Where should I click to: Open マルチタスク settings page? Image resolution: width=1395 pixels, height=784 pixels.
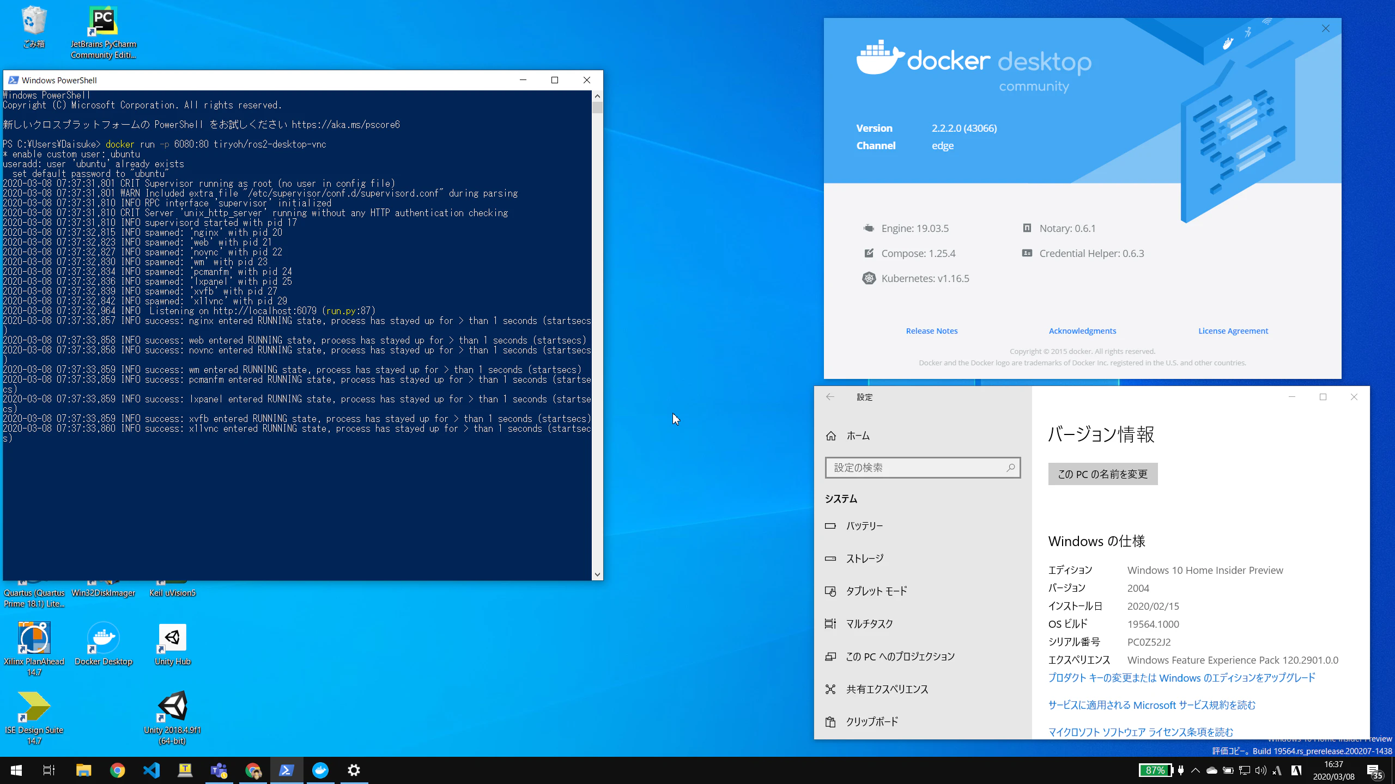click(869, 624)
